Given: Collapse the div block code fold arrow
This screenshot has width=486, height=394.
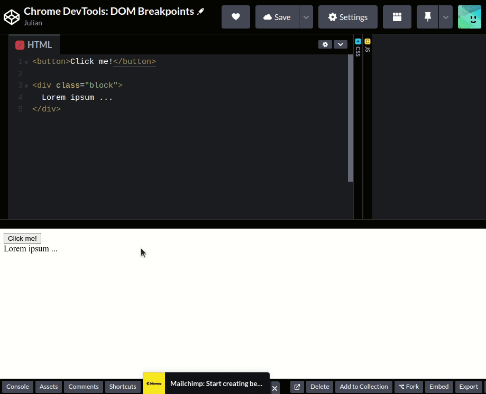Looking at the screenshot, I should click(26, 86).
